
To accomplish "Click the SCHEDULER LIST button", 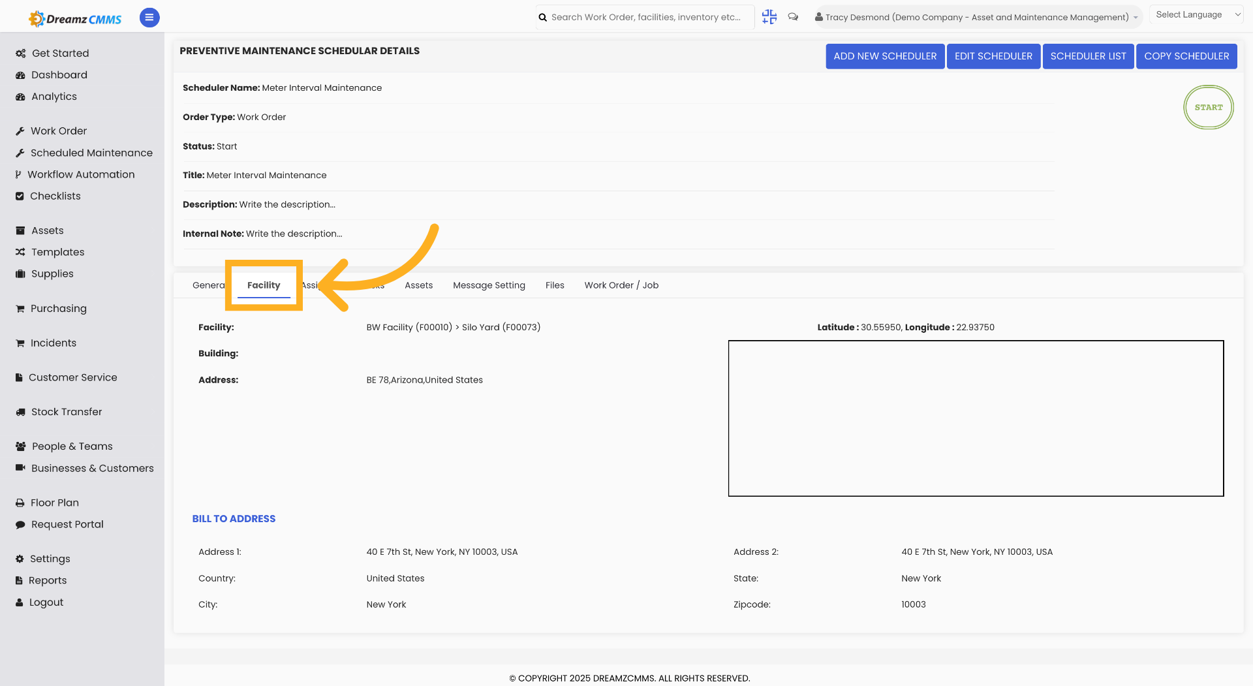I will click(1088, 56).
